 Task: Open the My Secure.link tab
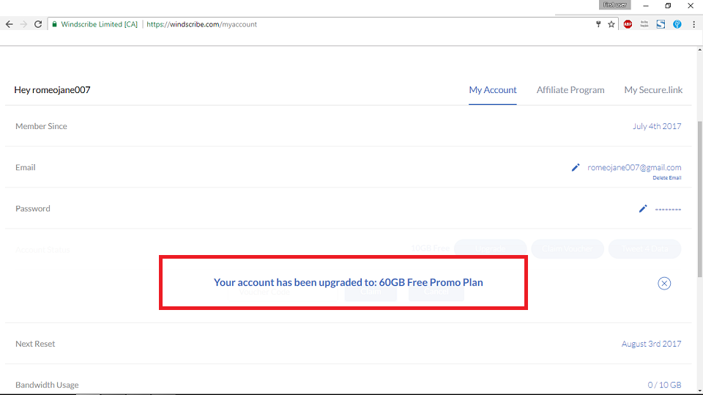[x=653, y=89]
